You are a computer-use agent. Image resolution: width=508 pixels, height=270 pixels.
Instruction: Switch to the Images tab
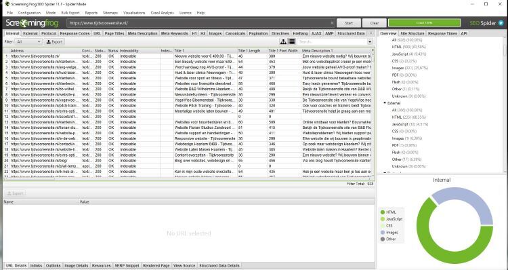[x=215, y=33]
